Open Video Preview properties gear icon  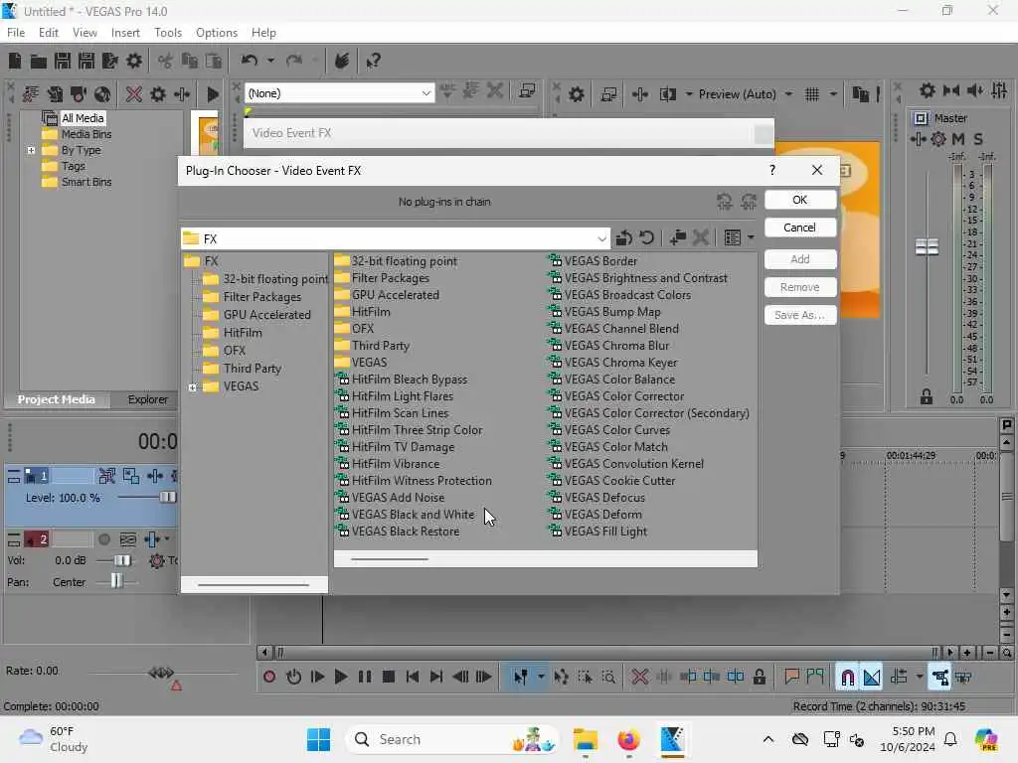point(577,94)
